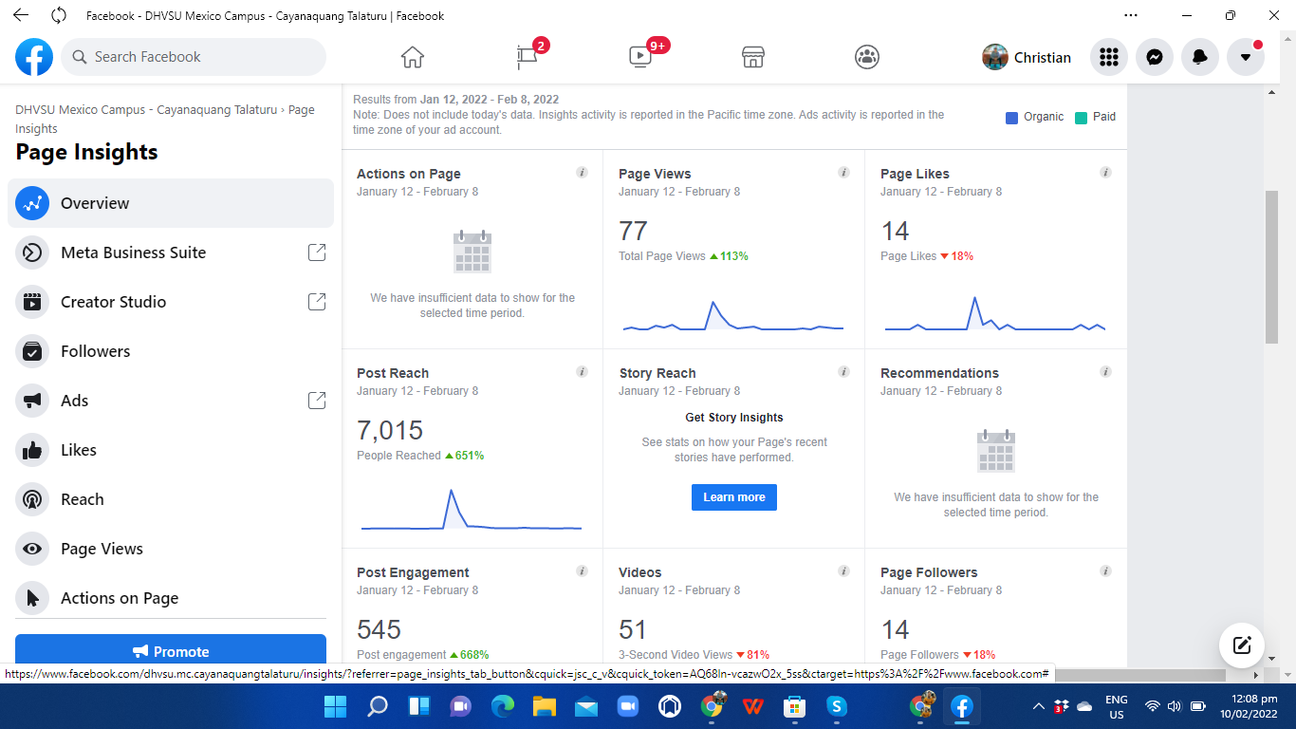Click the info icon on the Page Followers card
The width and height of the screenshot is (1296, 729).
click(1105, 571)
